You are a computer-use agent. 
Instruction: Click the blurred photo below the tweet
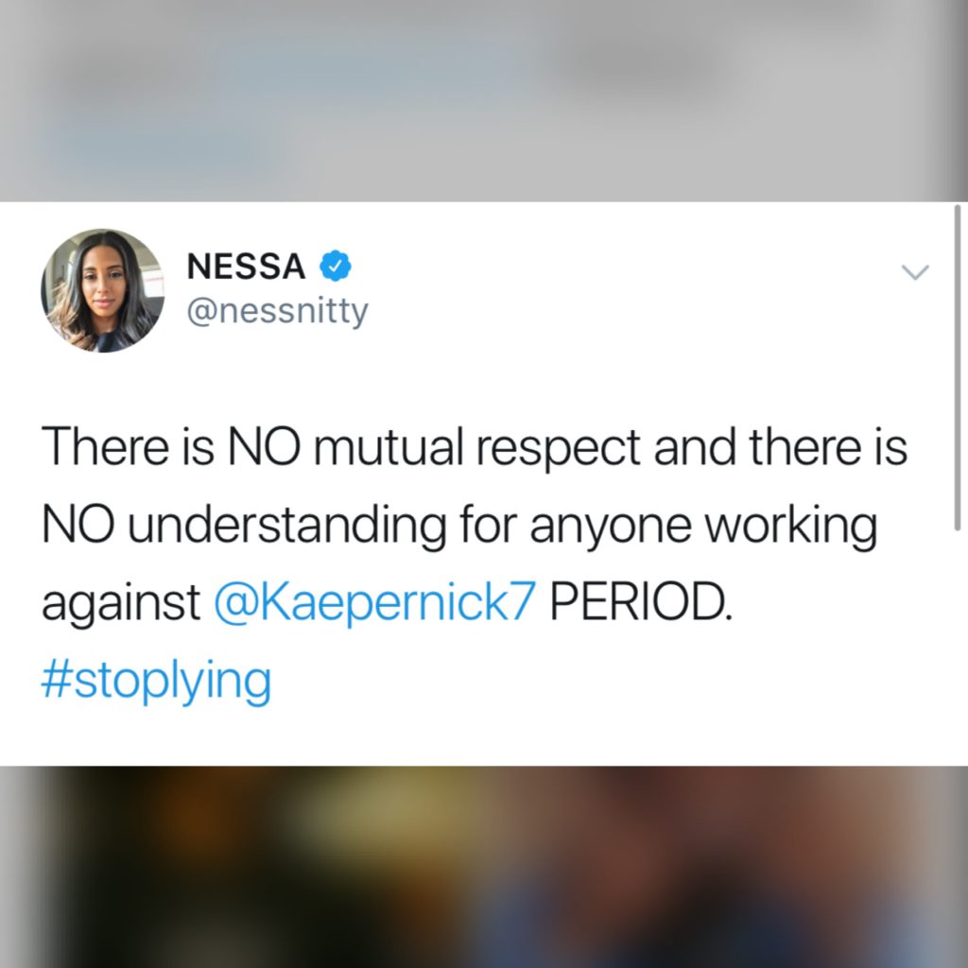[x=484, y=867]
